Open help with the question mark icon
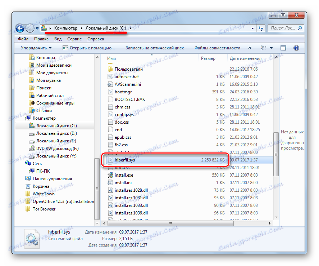Screen dimensions: 319x266 (x=296, y=48)
